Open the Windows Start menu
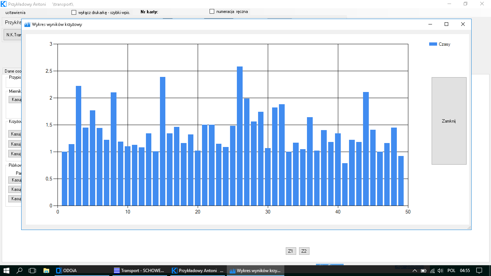The image size is (491, 276). [6, 270]
